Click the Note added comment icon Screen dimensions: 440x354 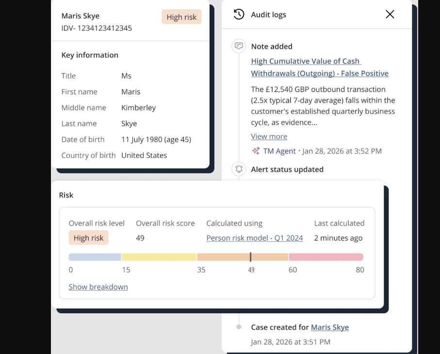coord(239,46)
